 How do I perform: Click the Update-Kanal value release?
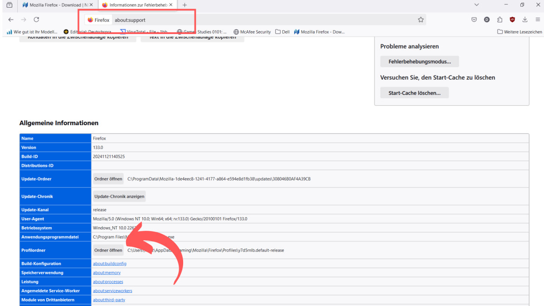coord(99,210)
